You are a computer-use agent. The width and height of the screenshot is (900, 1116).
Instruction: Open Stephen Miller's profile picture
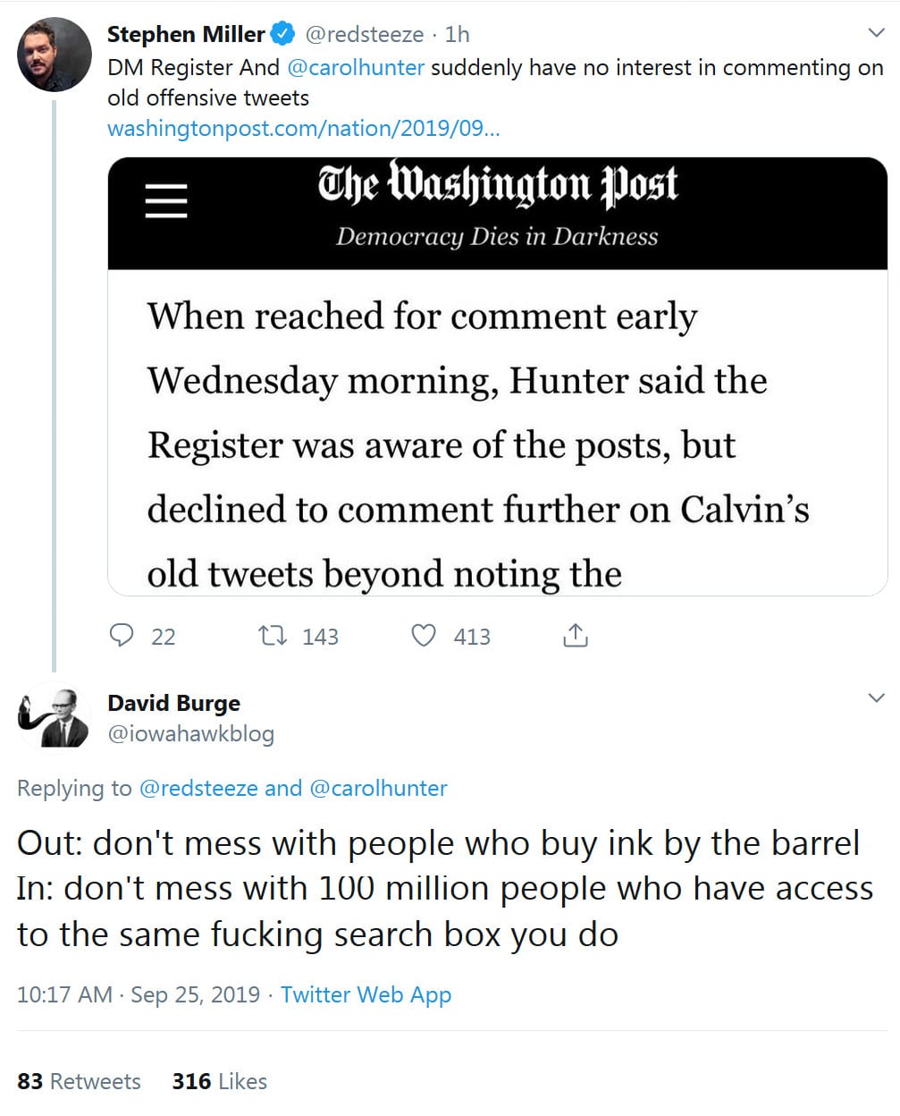tap(55, 55)
